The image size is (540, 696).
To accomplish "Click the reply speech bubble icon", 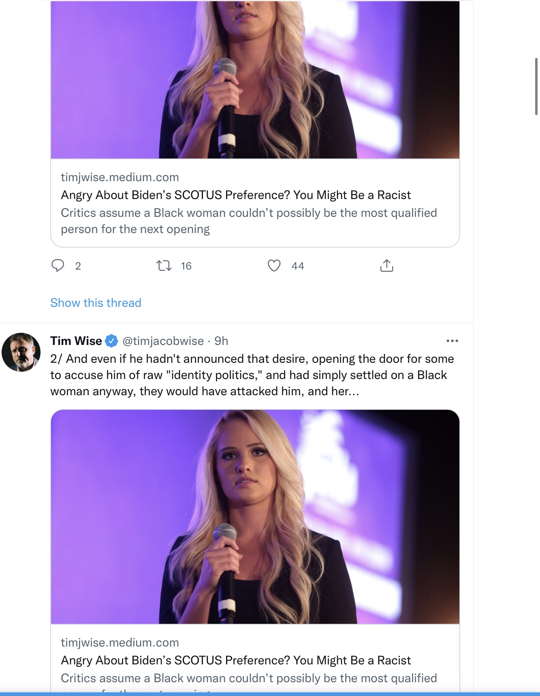I will click(58, 266).
